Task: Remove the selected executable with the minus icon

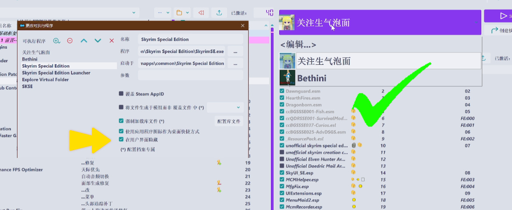Action: (x=70, y=41)
